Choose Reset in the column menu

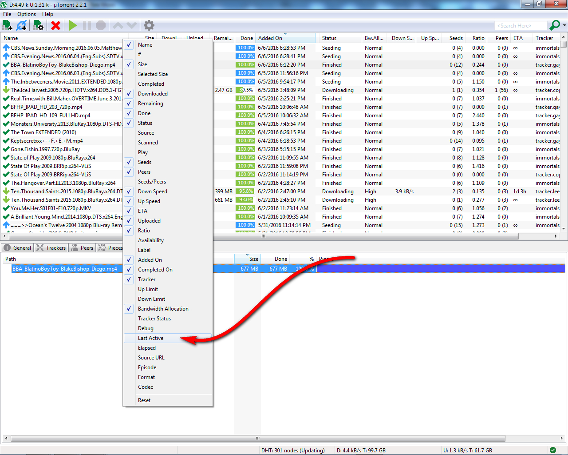tap(144, 400)
